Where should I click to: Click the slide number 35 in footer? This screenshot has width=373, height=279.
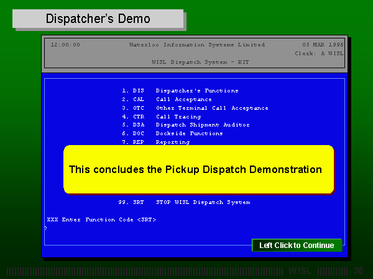coord(358,271)
